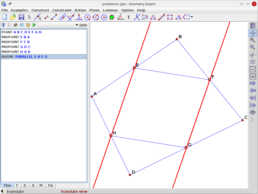The height and width of the screenshot is (194, 258).
Task: Jump to first step arrow icon
Action: coord(253,105)
